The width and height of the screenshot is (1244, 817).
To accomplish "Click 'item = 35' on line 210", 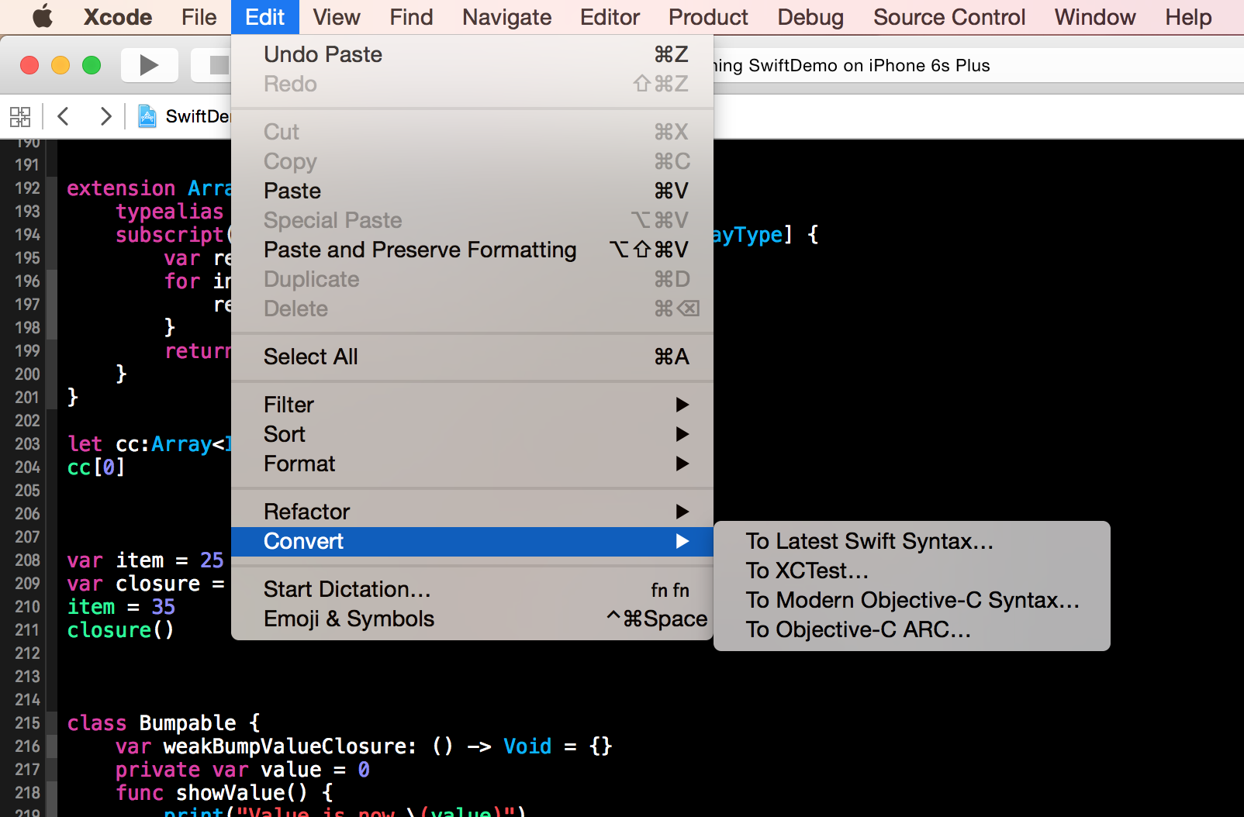I will (121, 607).
